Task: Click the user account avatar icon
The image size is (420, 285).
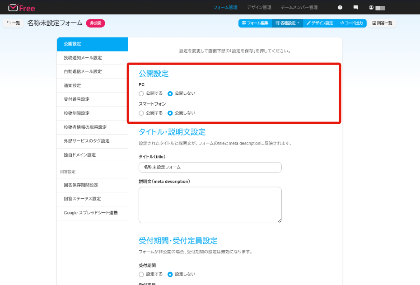Action: pos(371,8)
